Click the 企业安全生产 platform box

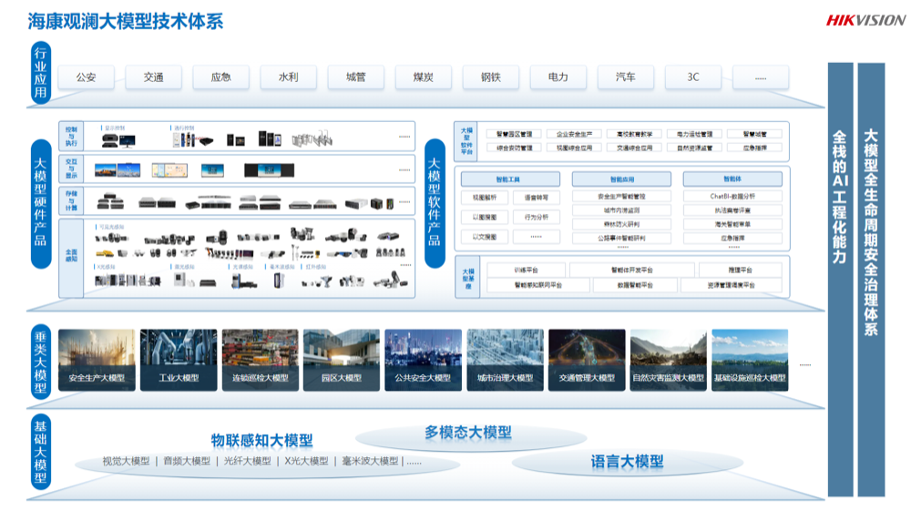pyautogui.click(x=574, y=134)
